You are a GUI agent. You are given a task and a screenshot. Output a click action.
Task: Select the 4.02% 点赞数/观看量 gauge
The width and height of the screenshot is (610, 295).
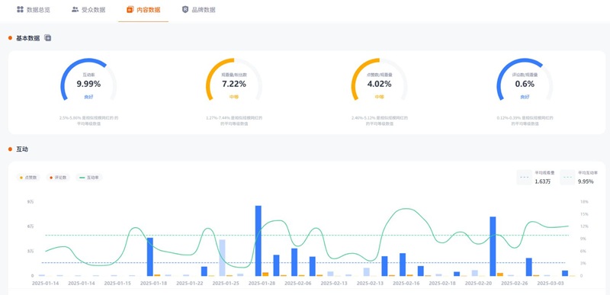(379, 79)
